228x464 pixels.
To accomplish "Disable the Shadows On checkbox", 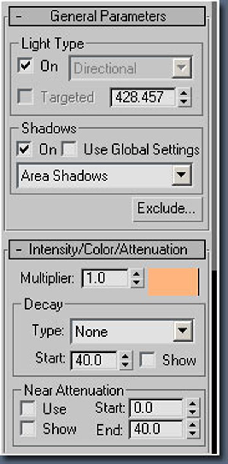I will tap(24, 149).
